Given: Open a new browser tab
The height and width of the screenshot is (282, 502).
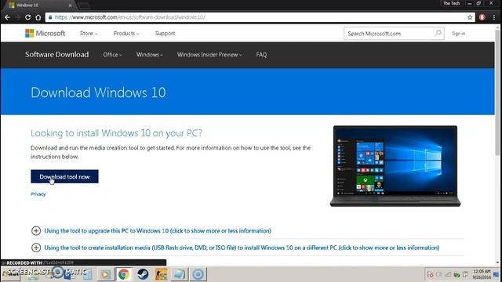Looking at the screenshot, I should point(84,5).
